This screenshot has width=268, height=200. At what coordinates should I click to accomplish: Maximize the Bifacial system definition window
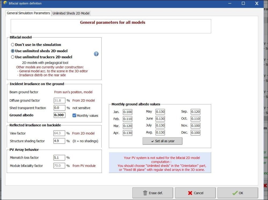click(243, 3)
